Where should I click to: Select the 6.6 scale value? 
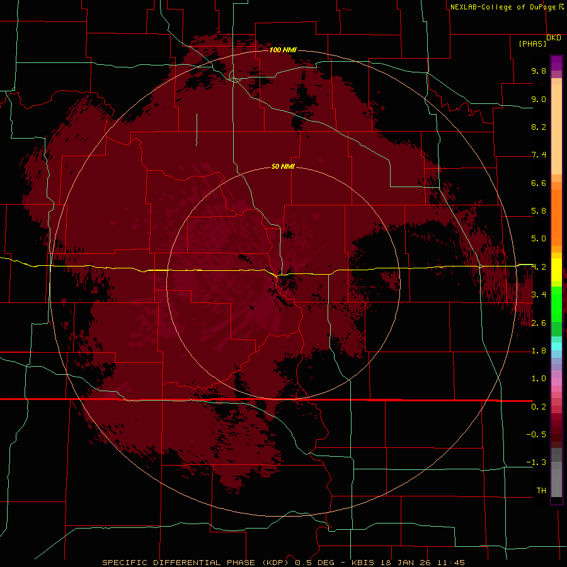pos(539,183)
